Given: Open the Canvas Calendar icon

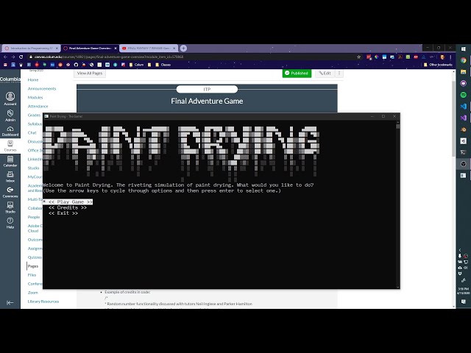Looking at the screenshot, I should click(10, 162).
